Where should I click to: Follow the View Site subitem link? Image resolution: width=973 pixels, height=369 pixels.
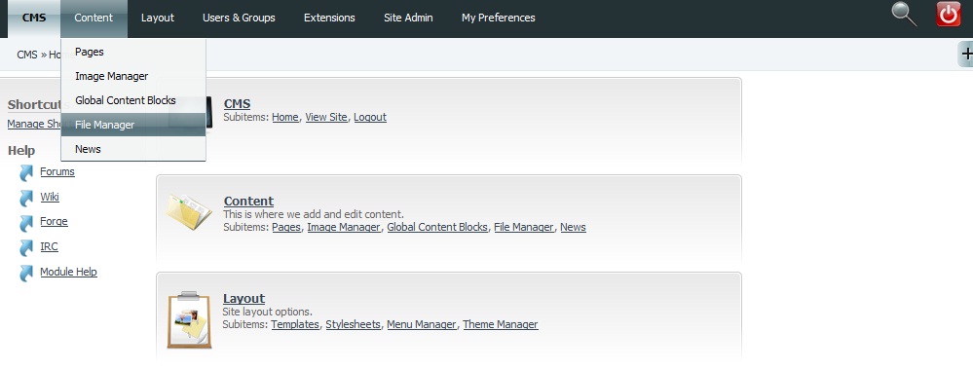pyautogui.click(x=326, y=117)
